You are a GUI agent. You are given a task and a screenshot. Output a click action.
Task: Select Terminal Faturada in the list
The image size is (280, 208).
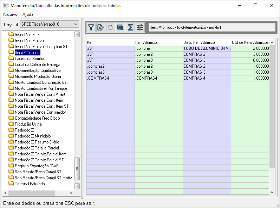tap(30, 184)
